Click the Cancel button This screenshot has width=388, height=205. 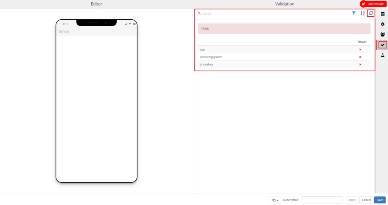[x=366, y=200]
